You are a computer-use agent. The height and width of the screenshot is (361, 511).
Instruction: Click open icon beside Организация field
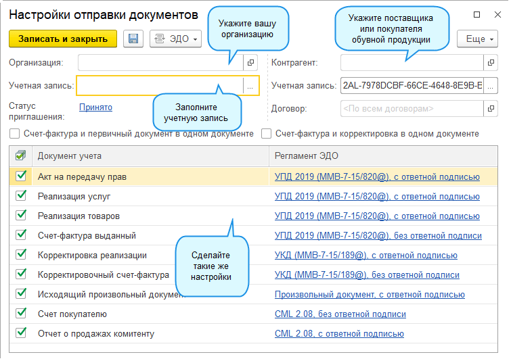coord(250,63)
